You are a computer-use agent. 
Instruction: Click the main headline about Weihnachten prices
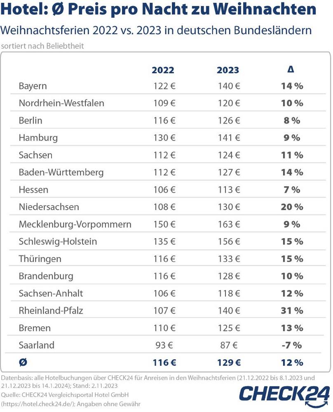click(159, 10)
